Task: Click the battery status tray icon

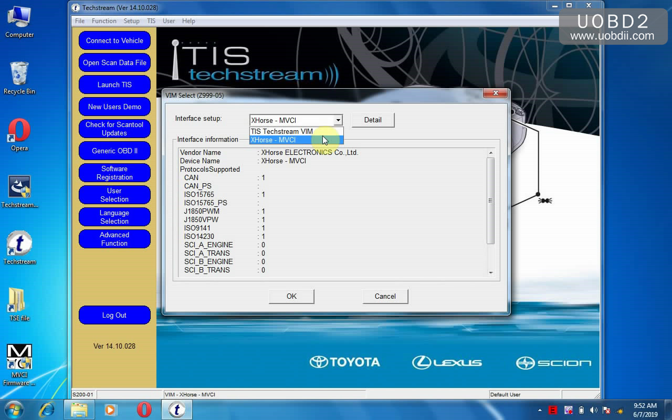Action: coord(581,410)
